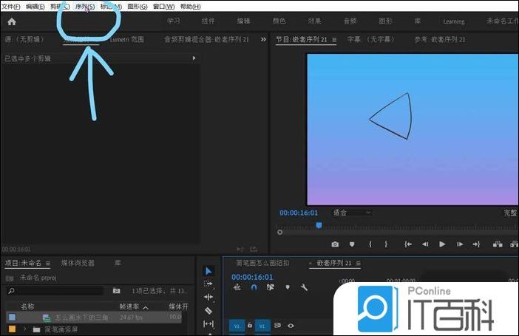The image size is (519, 336).
Task: Pick the Razor tool
Action: click(208, 311)
